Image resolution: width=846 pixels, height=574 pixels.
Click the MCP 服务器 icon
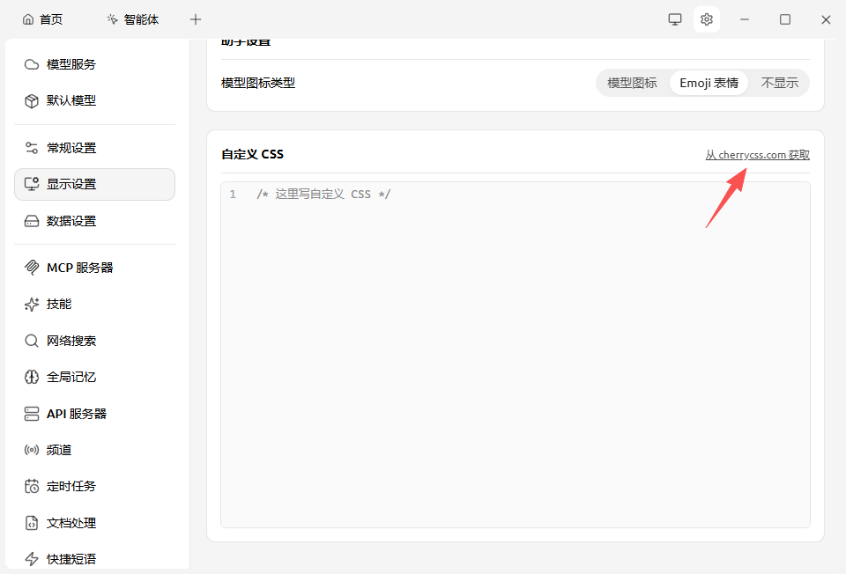click(32, 268)
